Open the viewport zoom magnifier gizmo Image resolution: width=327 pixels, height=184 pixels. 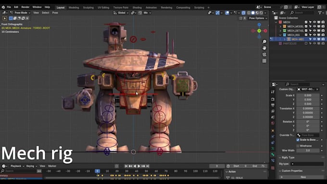[x=264, y=42]
